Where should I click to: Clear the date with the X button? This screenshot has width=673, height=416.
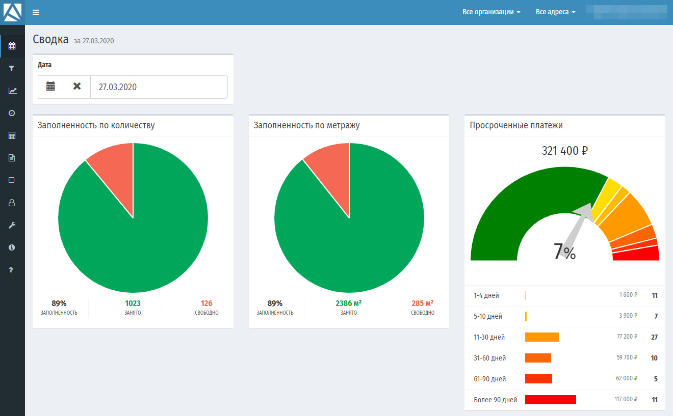click(x=77, y=87)
